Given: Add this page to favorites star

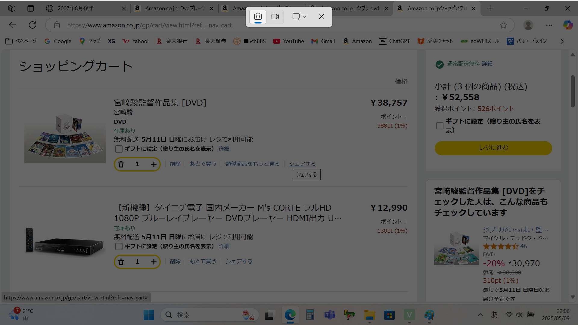Looking at the screenshot, I should coord(503,25).
